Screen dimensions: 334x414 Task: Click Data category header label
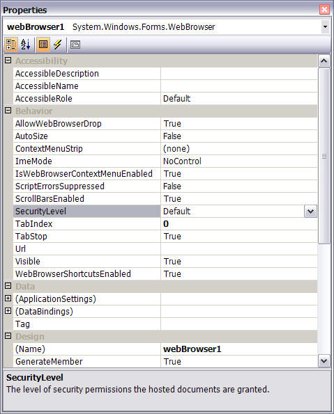[25, 287]
